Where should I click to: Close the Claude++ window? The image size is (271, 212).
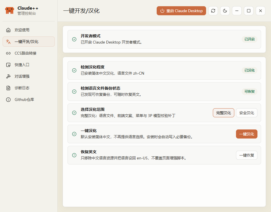[261, 11]
